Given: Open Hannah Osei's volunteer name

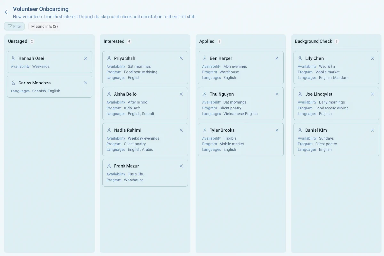Looking at the screenshot, I should [x=31, y=58].
